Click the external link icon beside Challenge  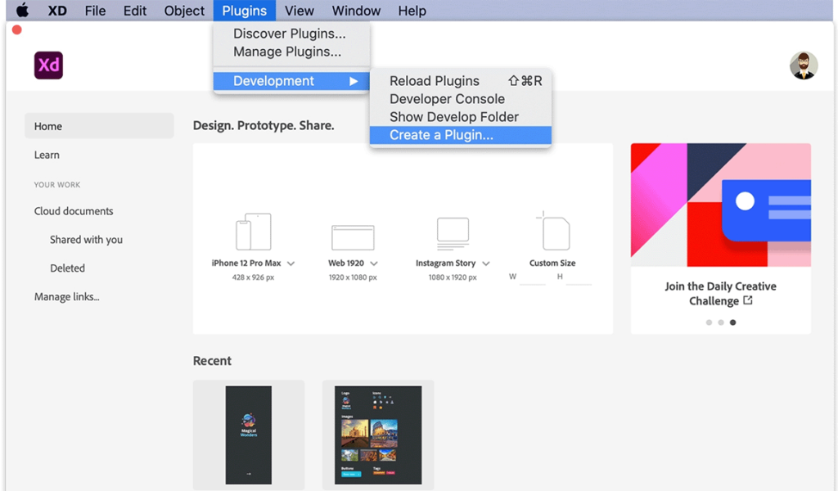748,300
